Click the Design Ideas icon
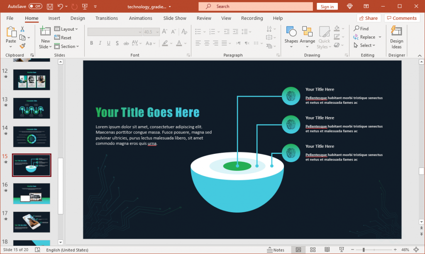This screenshot has width=425, height=254. [396, 37]
